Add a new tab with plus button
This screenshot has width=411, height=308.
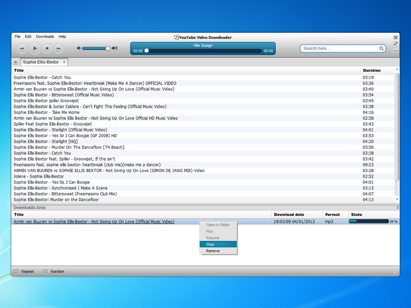click(16, 62)
